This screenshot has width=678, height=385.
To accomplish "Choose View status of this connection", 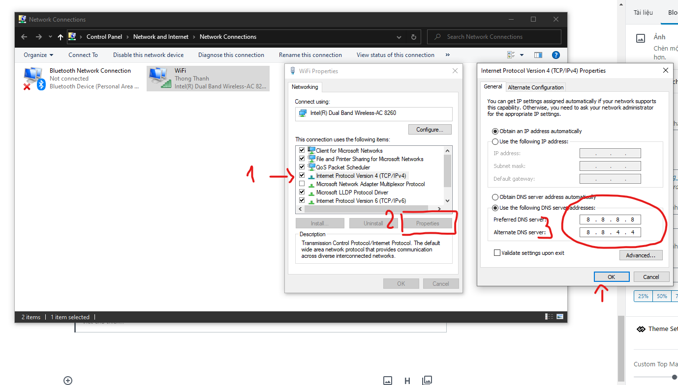I will click(396, 55).
